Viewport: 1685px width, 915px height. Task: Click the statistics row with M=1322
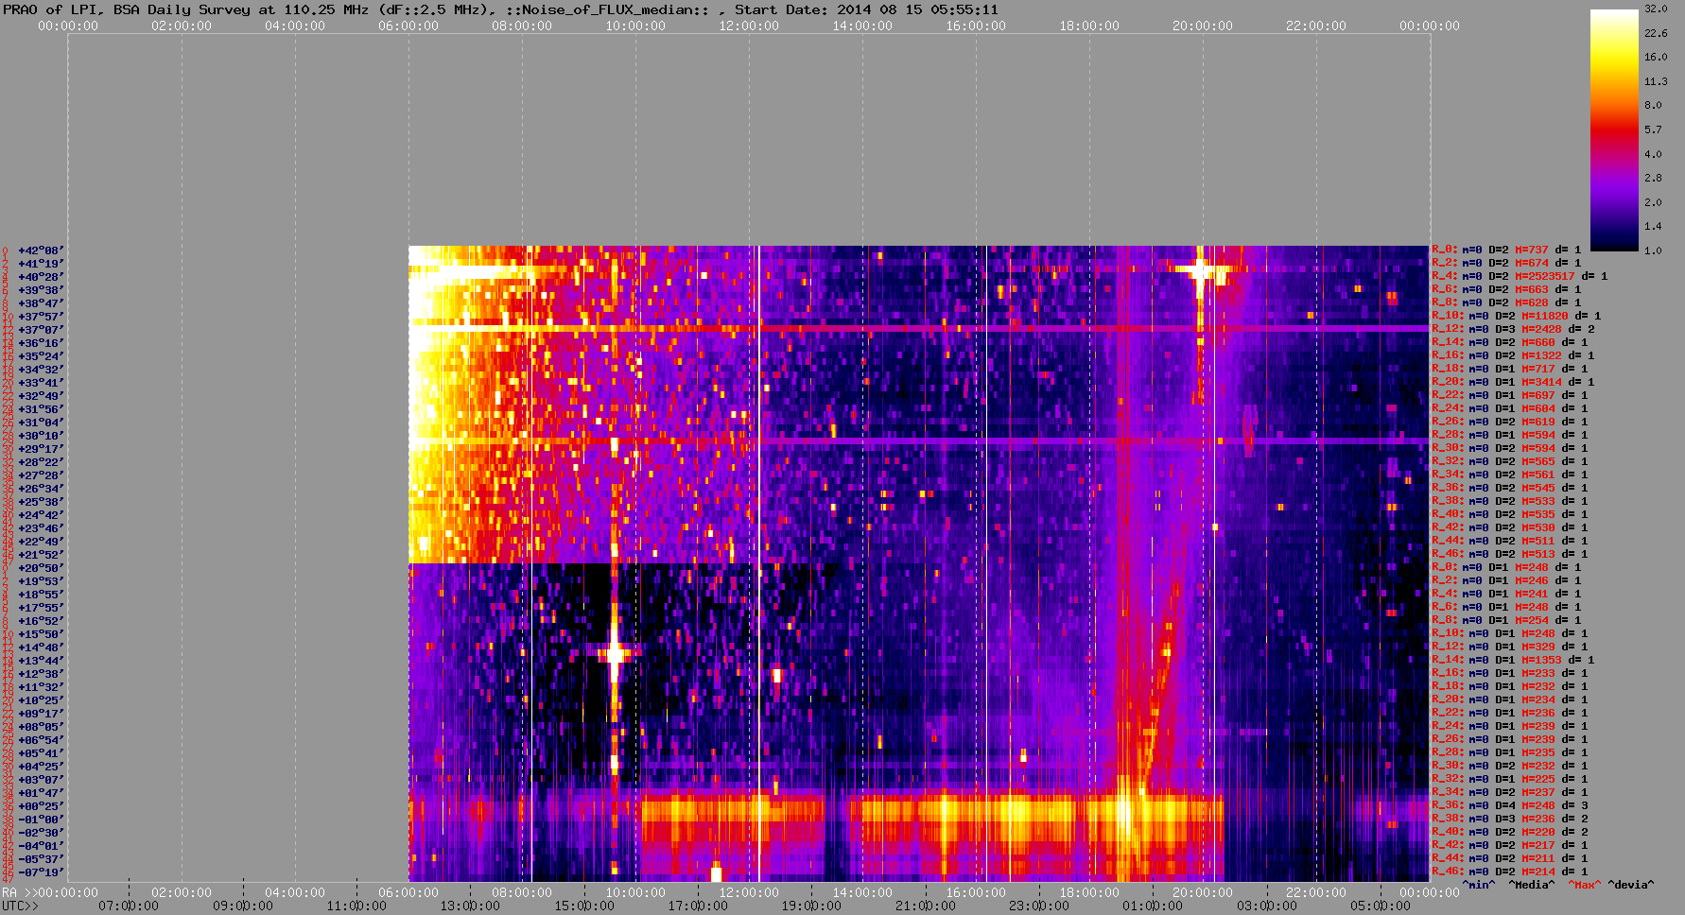pyautogui.click(x=1513, y=355)
